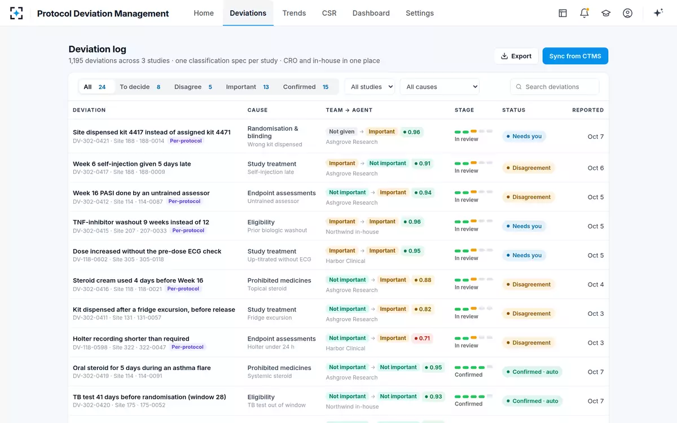The height and width of the screenshot is (423, 677).
Task: Click the app logo icon
Action: [16, 13]
